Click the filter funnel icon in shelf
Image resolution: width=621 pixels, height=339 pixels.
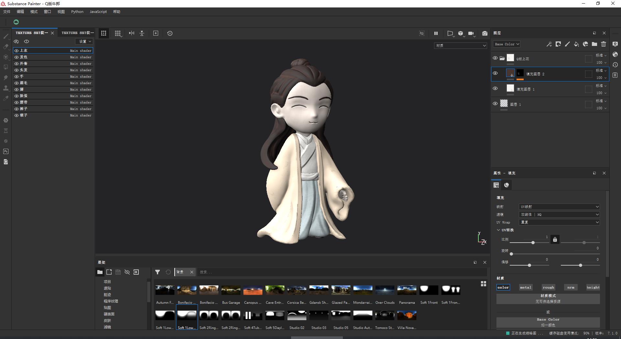[x=158, y=272]
